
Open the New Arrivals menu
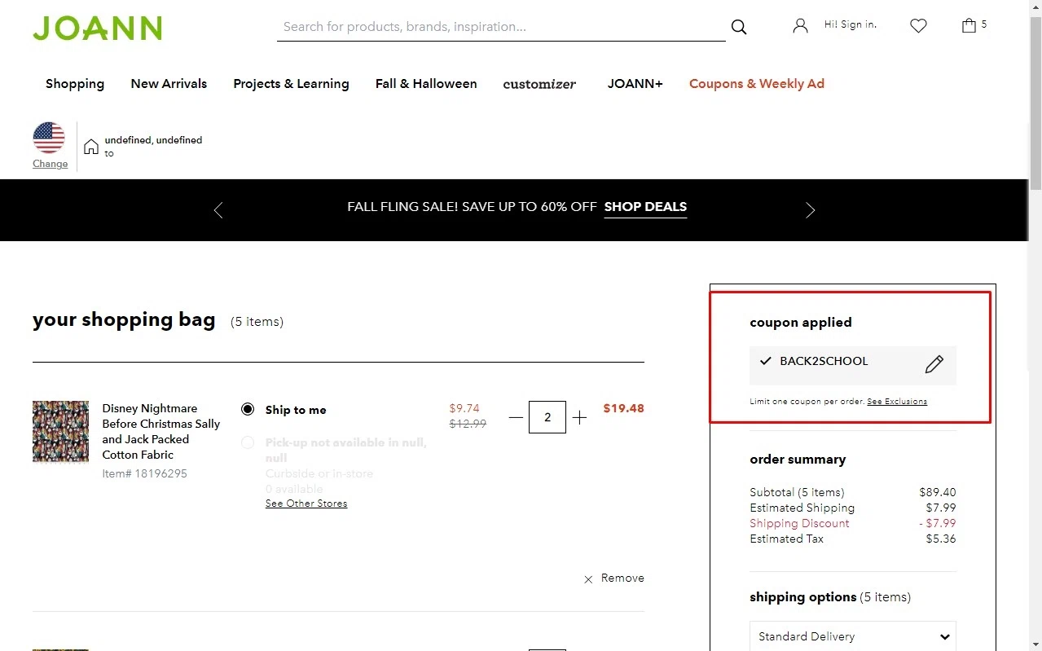click(169, 84)
